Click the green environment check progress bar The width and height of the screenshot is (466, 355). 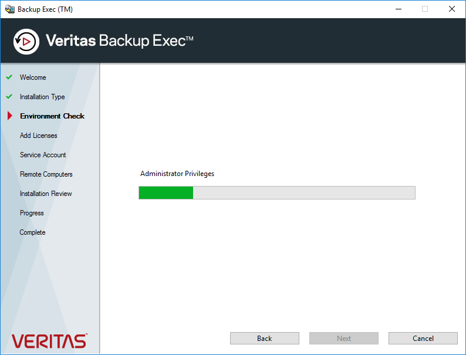point(277,193)
